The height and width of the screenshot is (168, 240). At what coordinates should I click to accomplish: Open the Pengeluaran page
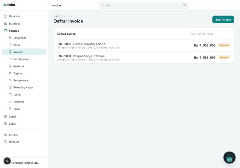pos(24,80)
